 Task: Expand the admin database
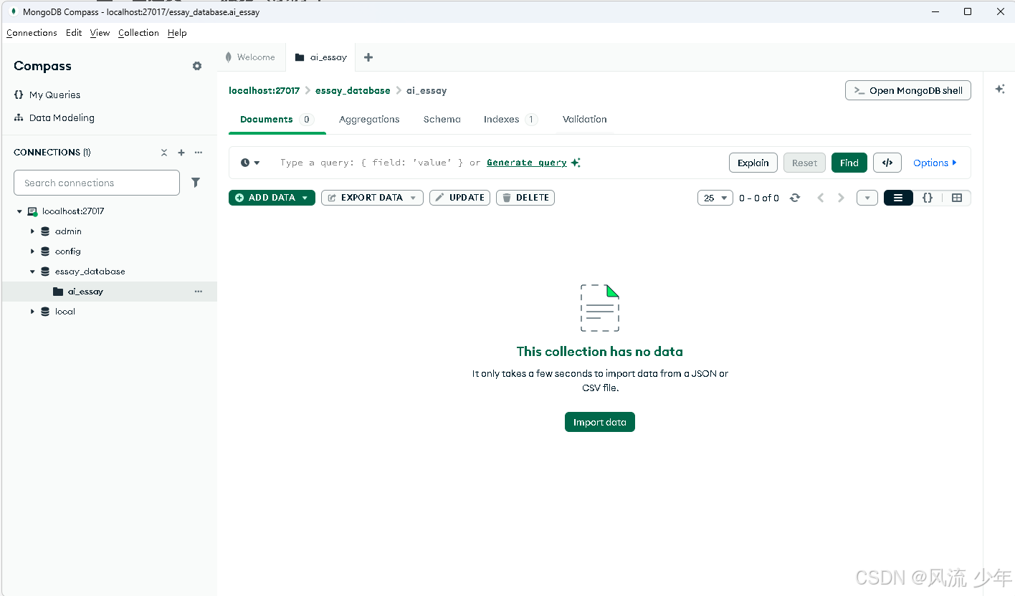[x=32, y=231]
